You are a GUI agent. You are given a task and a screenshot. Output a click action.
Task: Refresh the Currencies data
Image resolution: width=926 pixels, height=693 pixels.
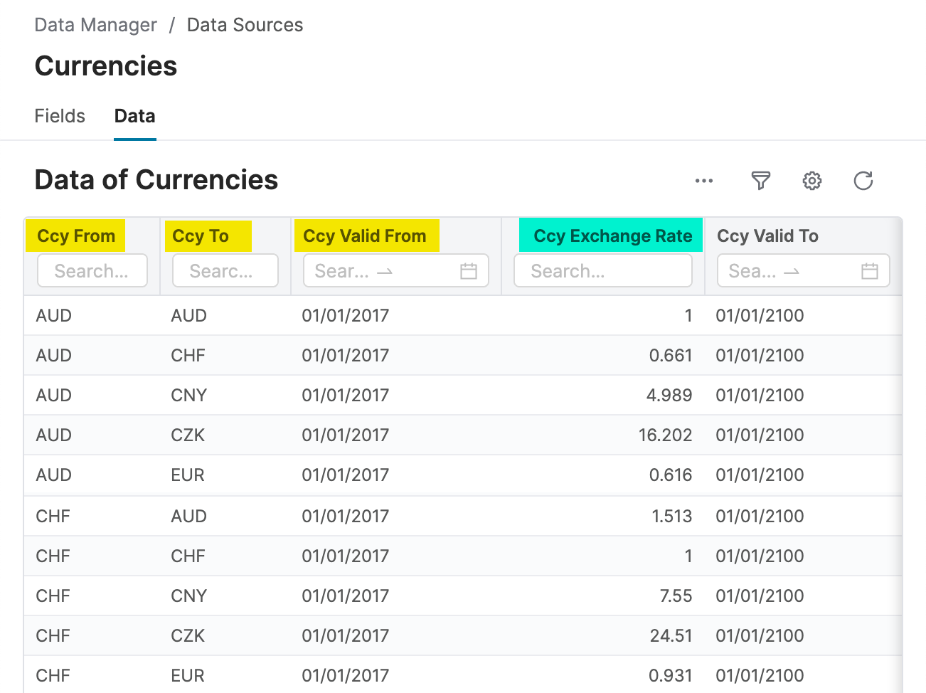coord(863,181)
